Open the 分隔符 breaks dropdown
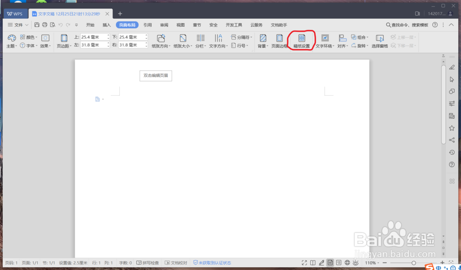Viewport: 461px width, 270px height. point(242,37)
